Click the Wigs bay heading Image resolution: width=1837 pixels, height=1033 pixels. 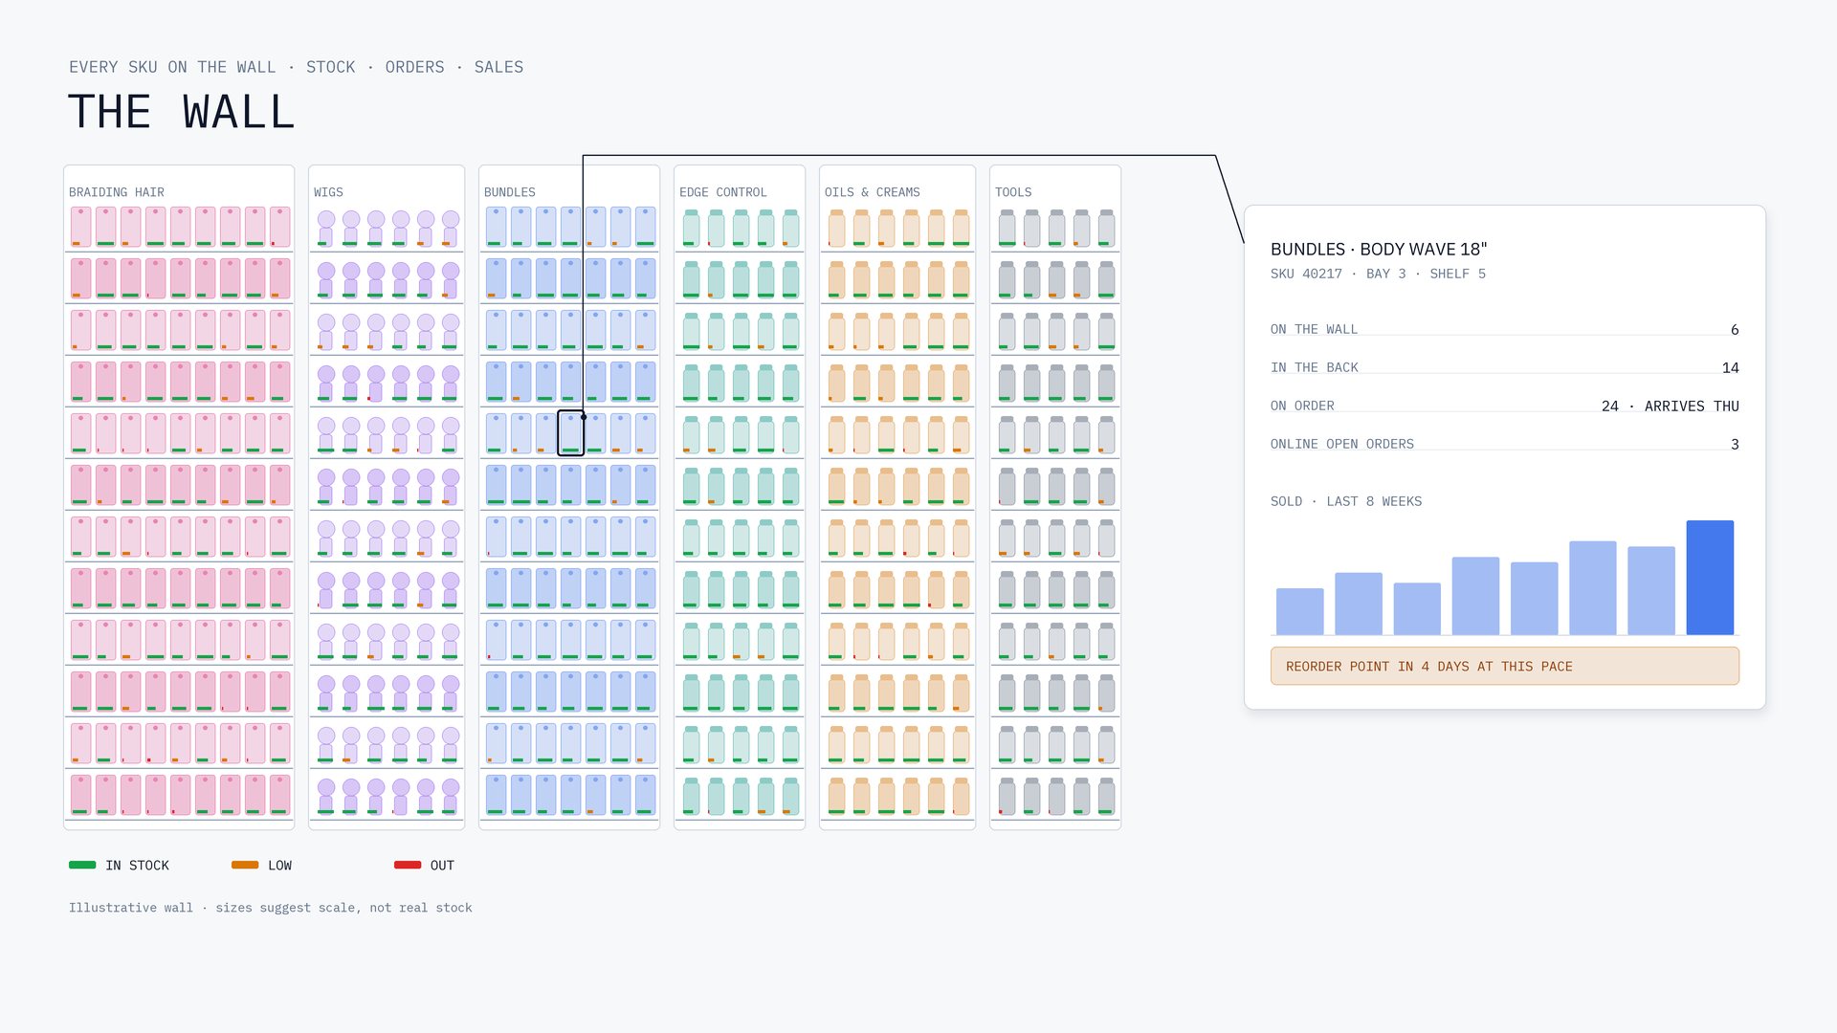(328, 192)
